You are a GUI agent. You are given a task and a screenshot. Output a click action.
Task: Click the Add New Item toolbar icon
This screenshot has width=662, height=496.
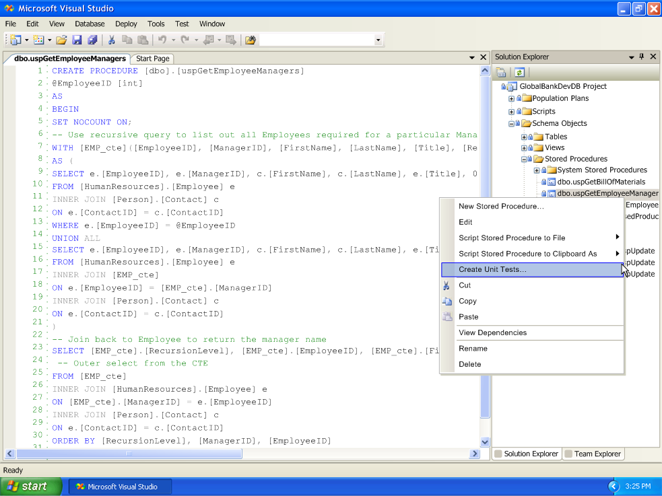pyautogui.click(x=39, y=40)
